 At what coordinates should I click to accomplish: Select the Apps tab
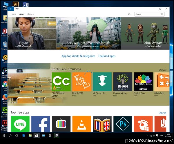coord(22,14)
